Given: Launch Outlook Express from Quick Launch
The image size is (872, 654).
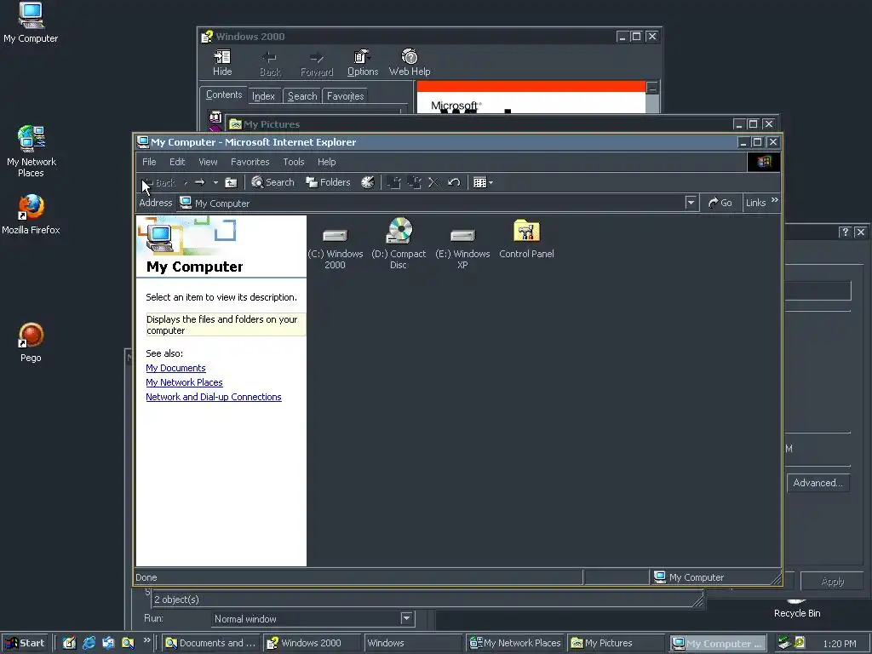Looking at the screenshot, I should [108, 643].
